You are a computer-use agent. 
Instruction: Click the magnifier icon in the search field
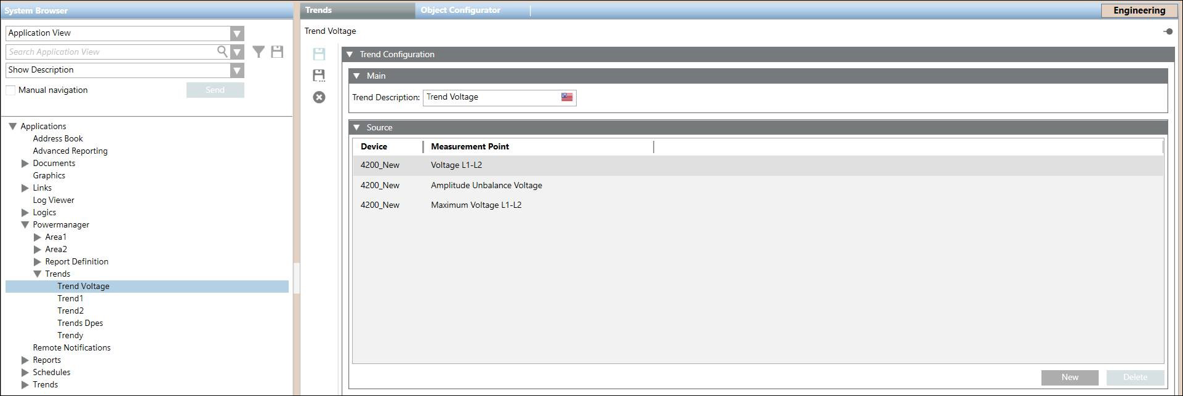point(222,52)
